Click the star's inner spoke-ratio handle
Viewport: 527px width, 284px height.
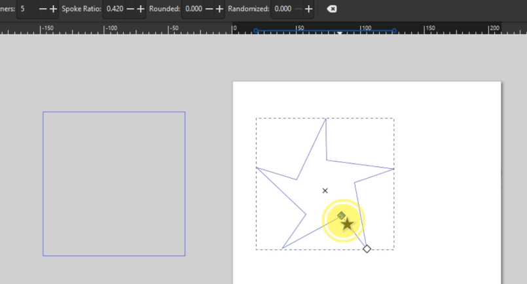click(x=341, y=215)
